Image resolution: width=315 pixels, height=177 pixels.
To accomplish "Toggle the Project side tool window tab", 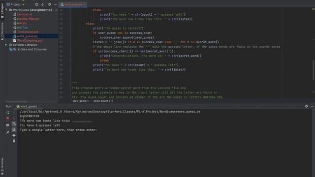I will coord(2,11).
